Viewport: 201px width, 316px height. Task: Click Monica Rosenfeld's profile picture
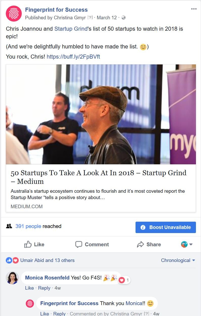[x=12, y=278]
